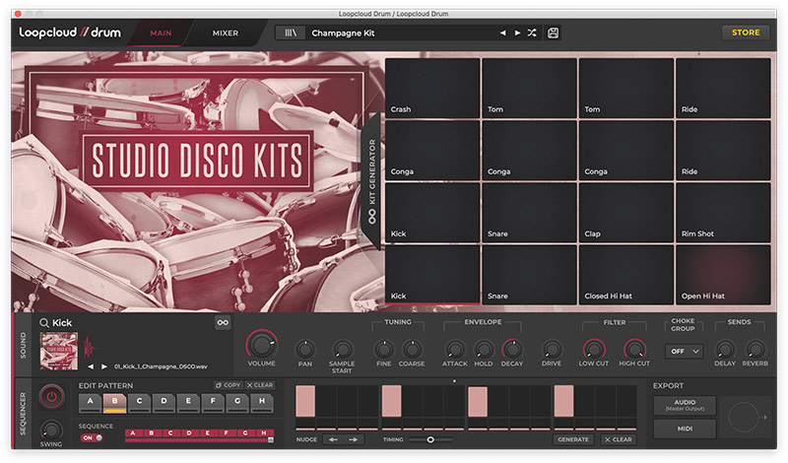The height and width of the screenshot is (463, 788).
Task: Switch to the MIXER tab
Action: pos(226,33)
